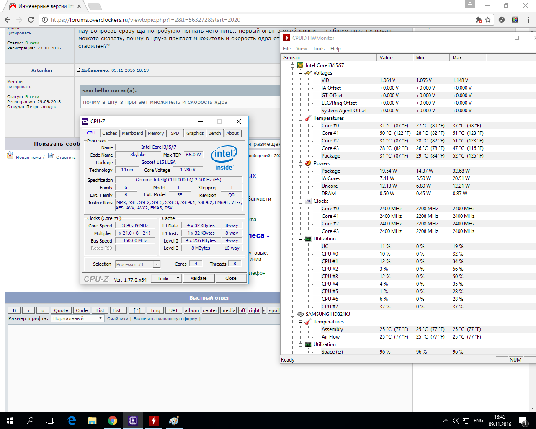Click the Ответить link
Viewport: 536px width, 429px height.
point(66,158)
